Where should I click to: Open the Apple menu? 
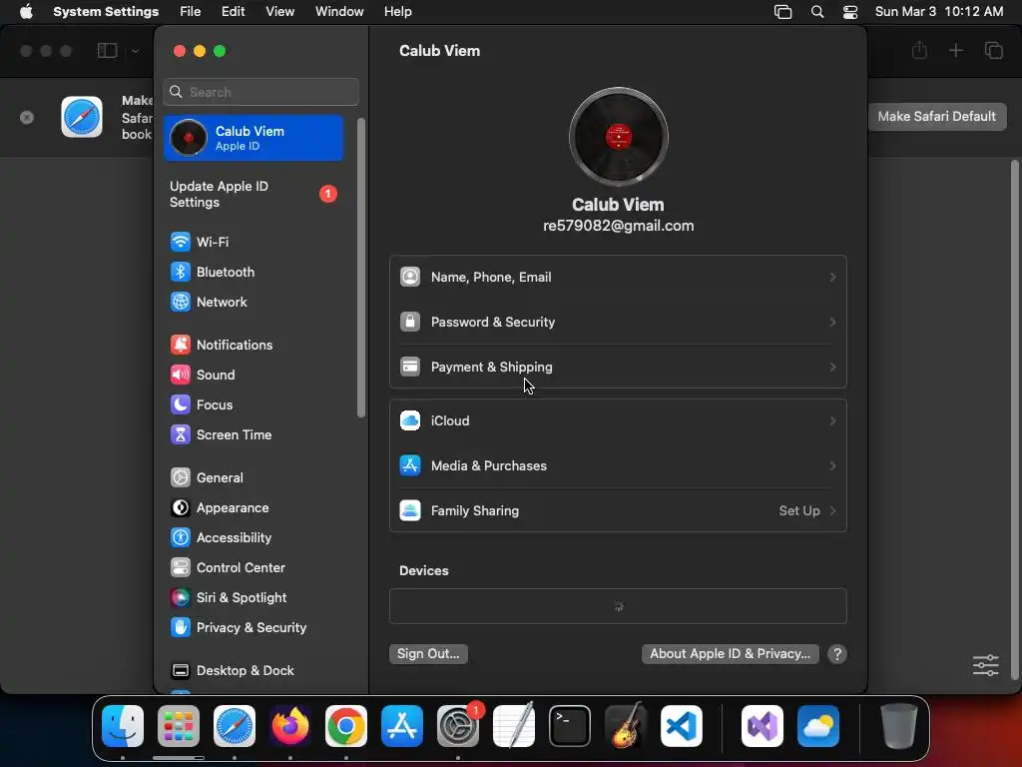(x=26, y=12)
